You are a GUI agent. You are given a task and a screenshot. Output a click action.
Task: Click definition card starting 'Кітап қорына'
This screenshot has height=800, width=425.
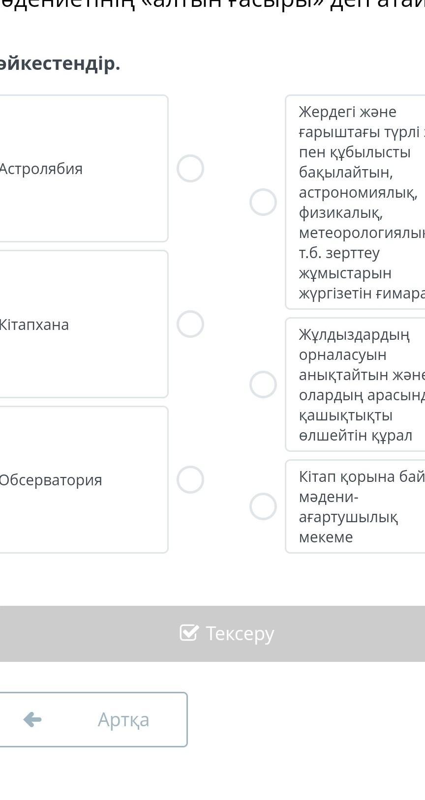click(359, 506)
